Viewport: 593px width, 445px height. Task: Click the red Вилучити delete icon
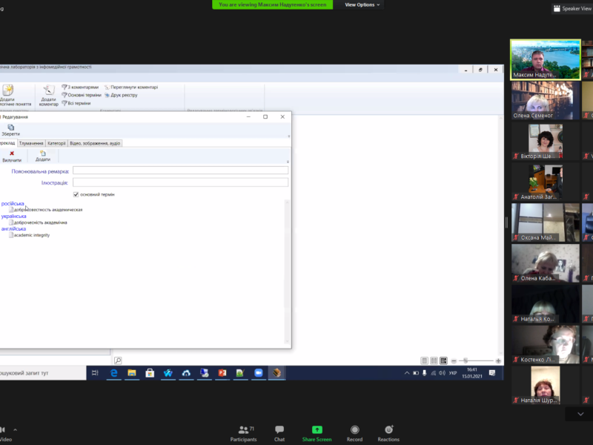coord(12,154)
